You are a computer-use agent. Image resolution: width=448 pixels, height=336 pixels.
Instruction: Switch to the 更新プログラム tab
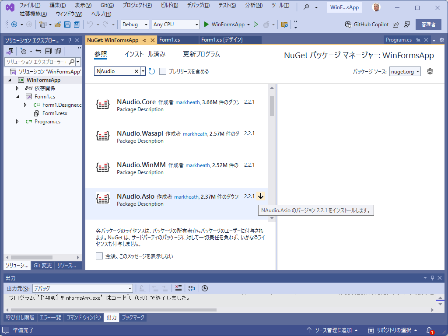click(201, 54)
